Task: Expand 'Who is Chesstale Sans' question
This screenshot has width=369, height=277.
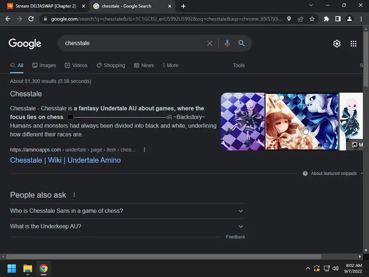Action: 127,211
